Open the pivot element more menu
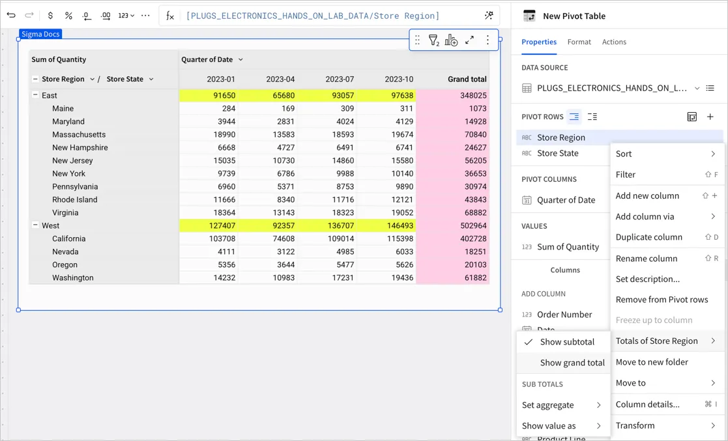 (488, 40)
